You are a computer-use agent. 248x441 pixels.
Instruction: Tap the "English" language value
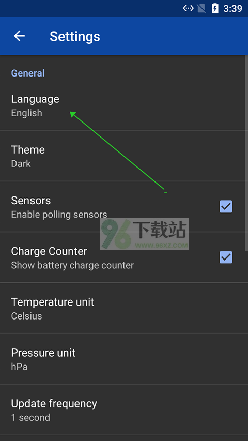(x=27, y=113)
